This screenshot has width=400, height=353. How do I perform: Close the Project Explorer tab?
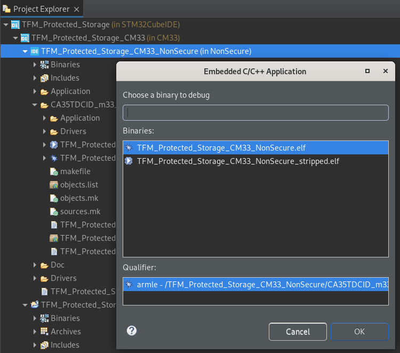click(76, 10)
